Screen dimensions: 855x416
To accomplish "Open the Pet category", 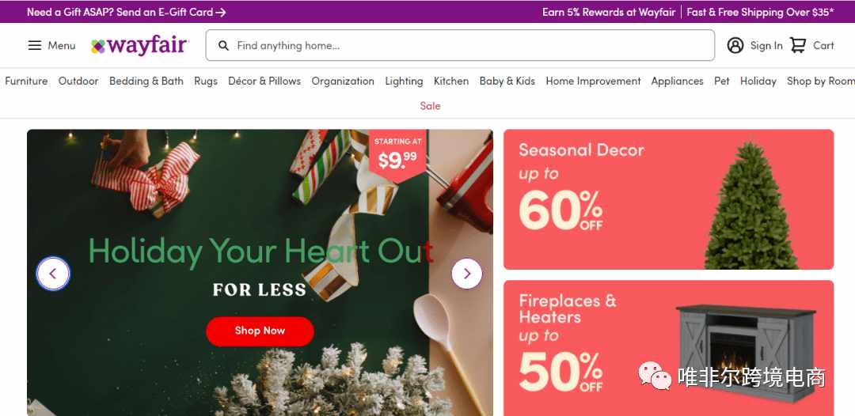I will coord(722,81).
